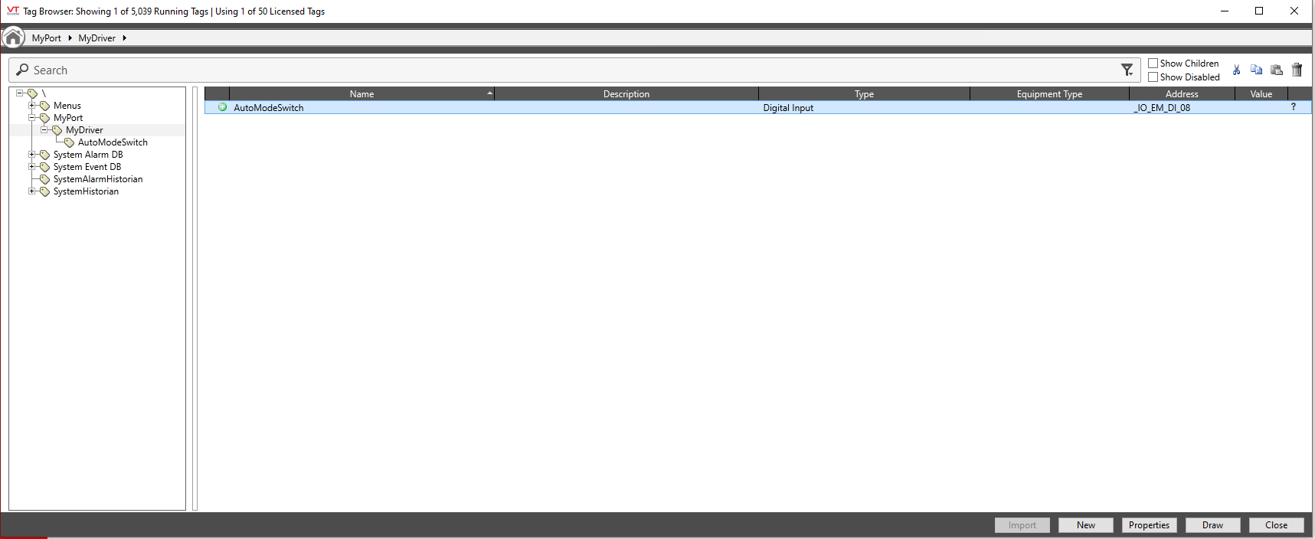
Task: Expand the System Alarm DB node
Action: click(x=32, y=155)
